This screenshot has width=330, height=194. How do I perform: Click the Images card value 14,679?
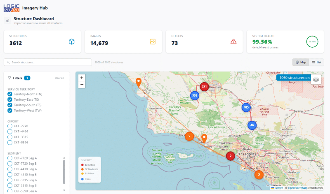(99, 43)
